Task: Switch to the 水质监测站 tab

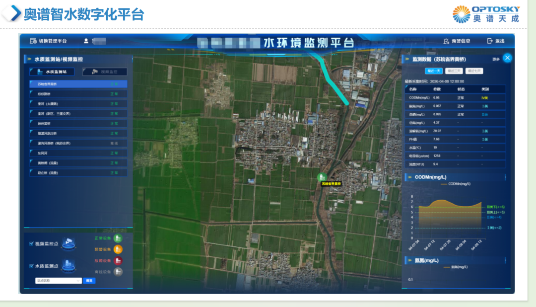Action: coord(52,72)
